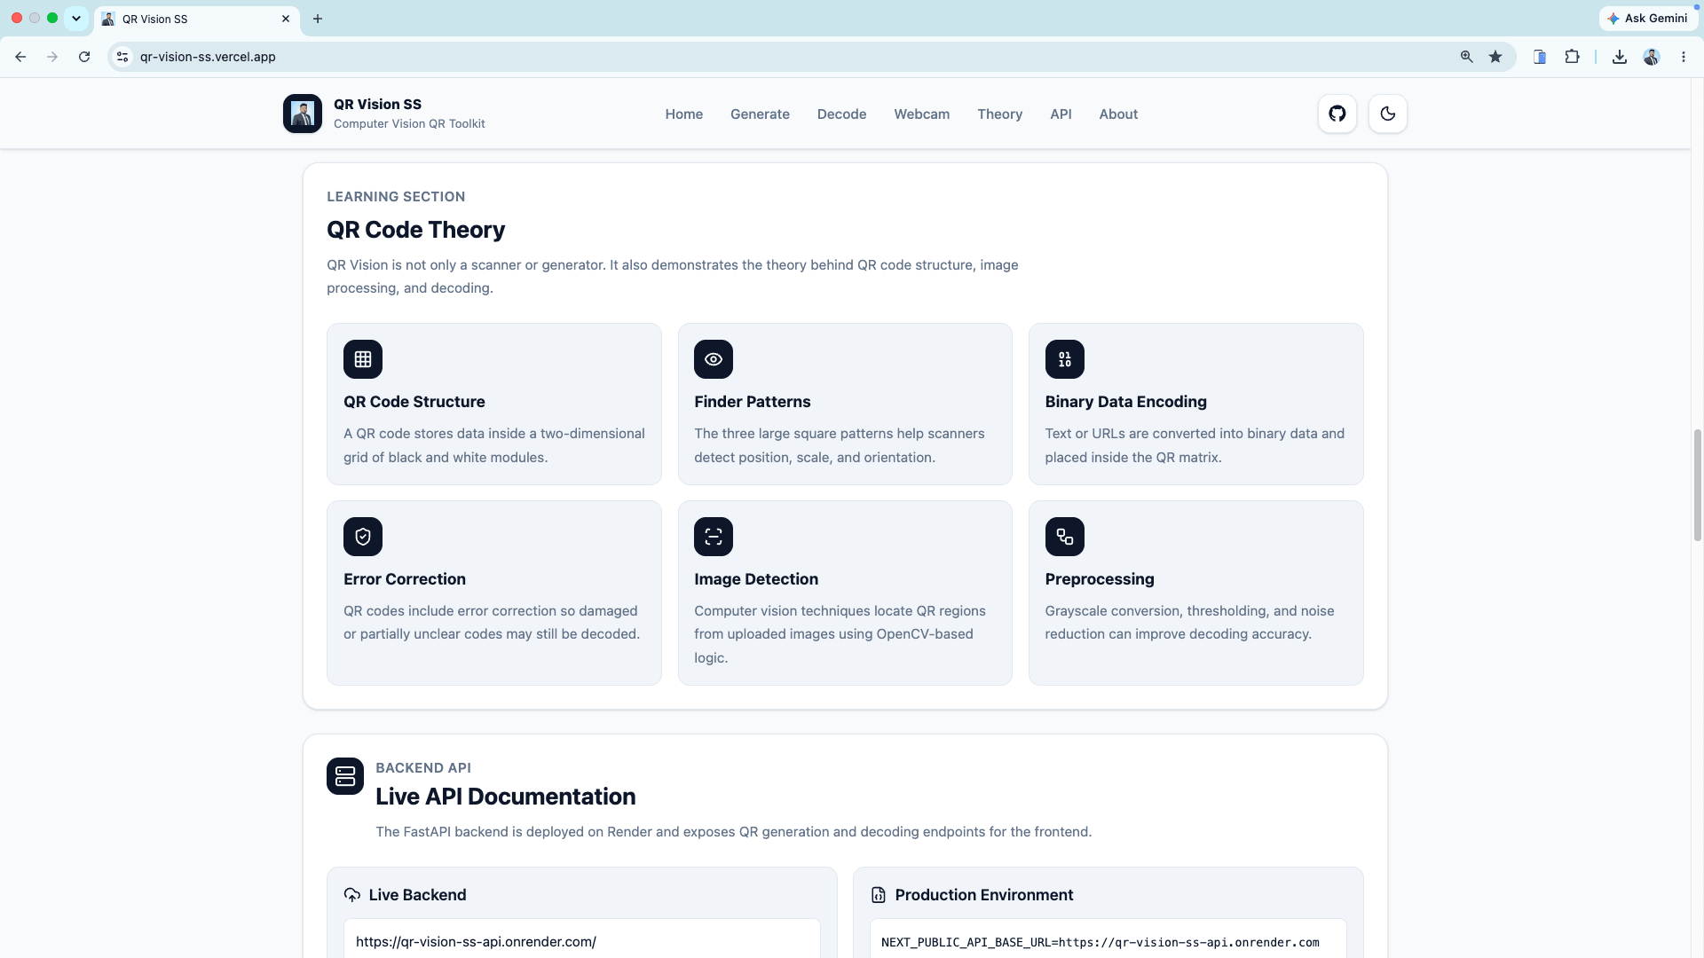This screenshot has width=1704, height=958.
Task: Click the Preprocessing card title
Action: coord(1100,579)
